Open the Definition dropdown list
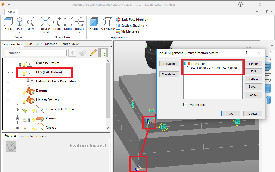 pyautogui.click(x=64, y=53)
